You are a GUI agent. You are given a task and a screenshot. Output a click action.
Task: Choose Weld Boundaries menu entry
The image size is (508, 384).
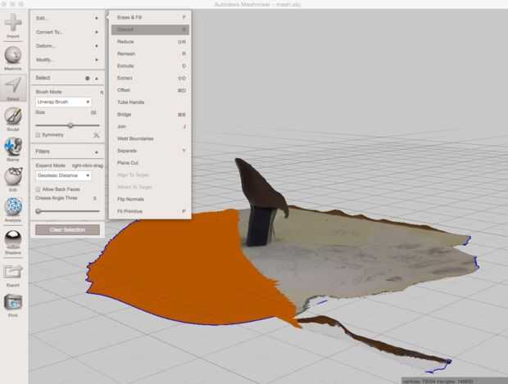[x=150, y=138]
